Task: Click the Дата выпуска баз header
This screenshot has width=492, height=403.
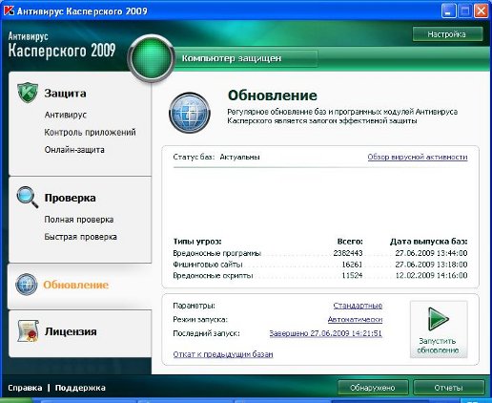Action: pos(429,242)
